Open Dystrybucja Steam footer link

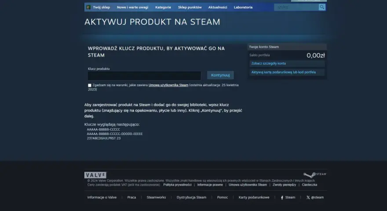(x=191, y=197)
